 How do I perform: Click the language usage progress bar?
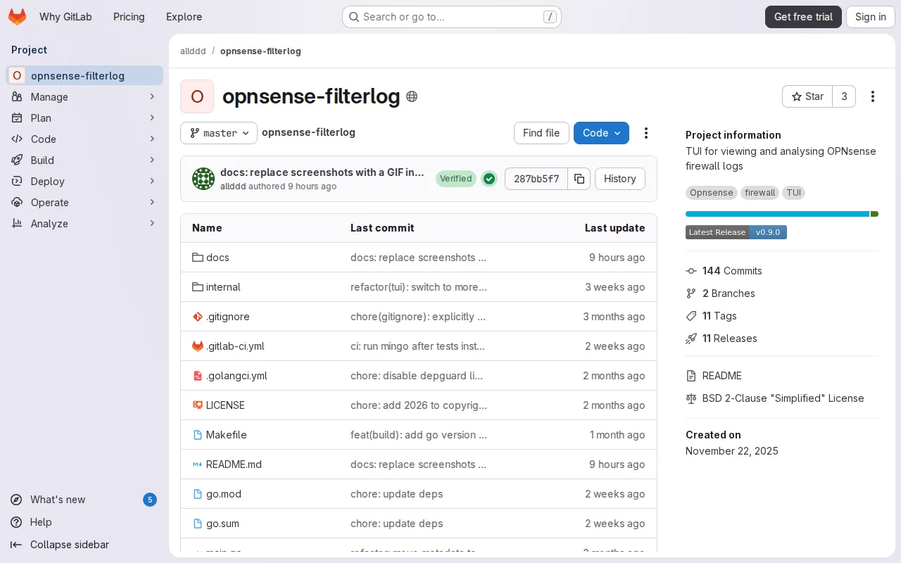point(782,214)
